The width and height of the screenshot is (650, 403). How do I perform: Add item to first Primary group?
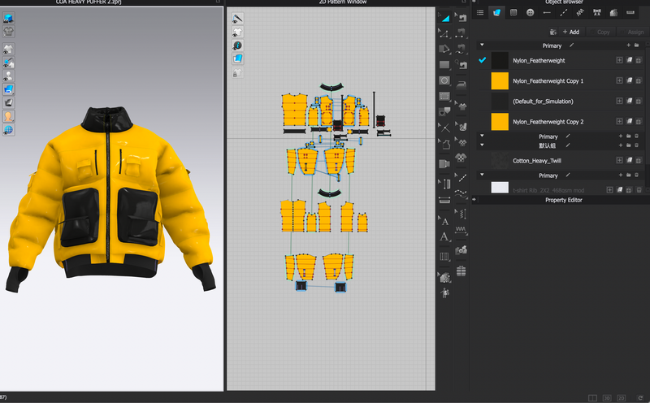[x=628, y=45]
